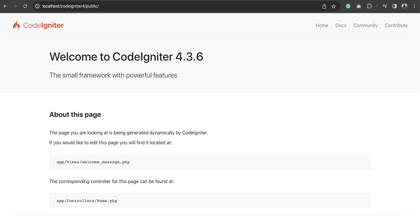Click the 'Welcome to CodeIgniter 4.3.6' heading
Screen dimensions: 420x216
pyautogui.click(x=126, y=57)
